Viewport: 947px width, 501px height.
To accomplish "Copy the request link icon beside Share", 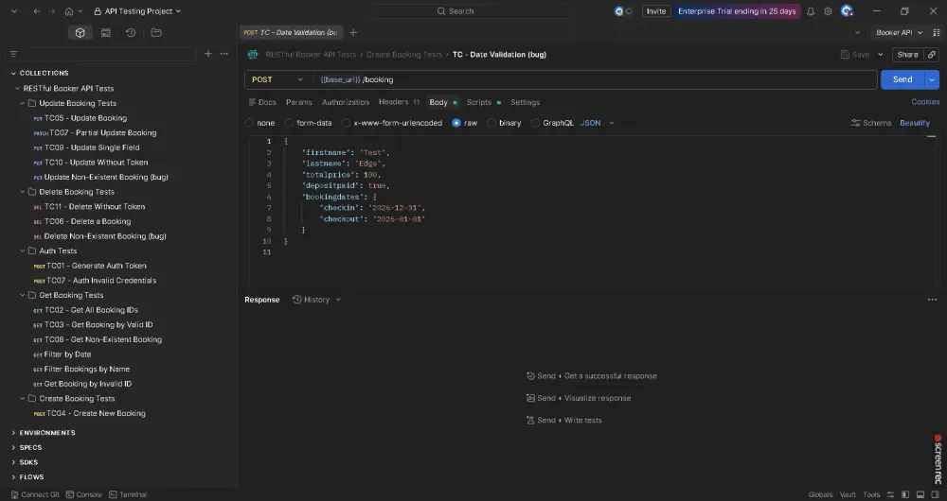I will [931, 54].
